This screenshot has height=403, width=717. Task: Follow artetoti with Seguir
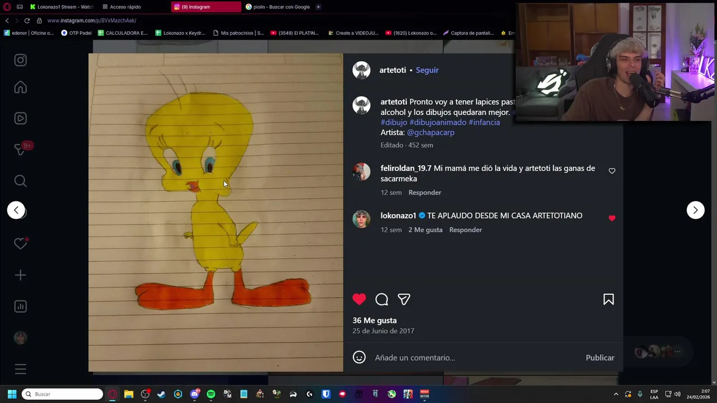[427, 70]
